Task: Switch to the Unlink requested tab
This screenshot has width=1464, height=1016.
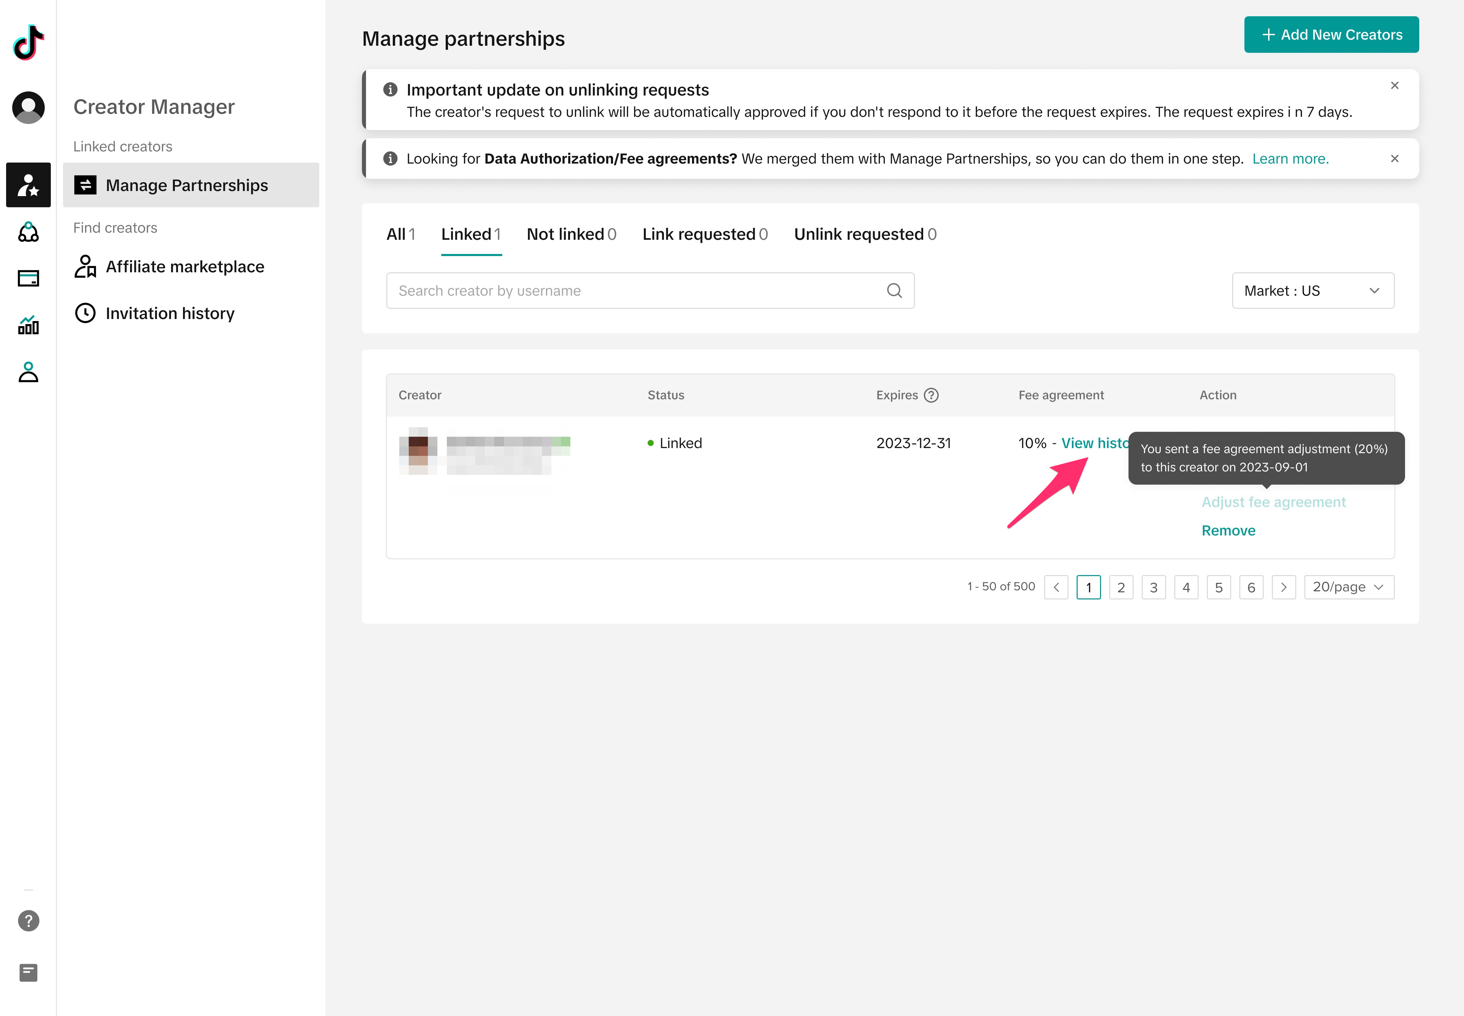Action: tap(865, 234)
